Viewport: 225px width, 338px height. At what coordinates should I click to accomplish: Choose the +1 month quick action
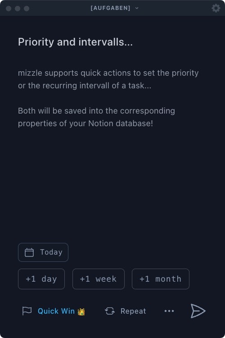point(161,279)
